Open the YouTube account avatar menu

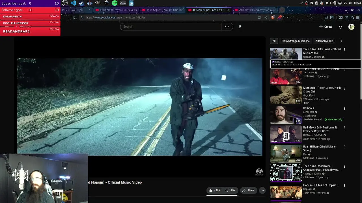coord(352,27)
